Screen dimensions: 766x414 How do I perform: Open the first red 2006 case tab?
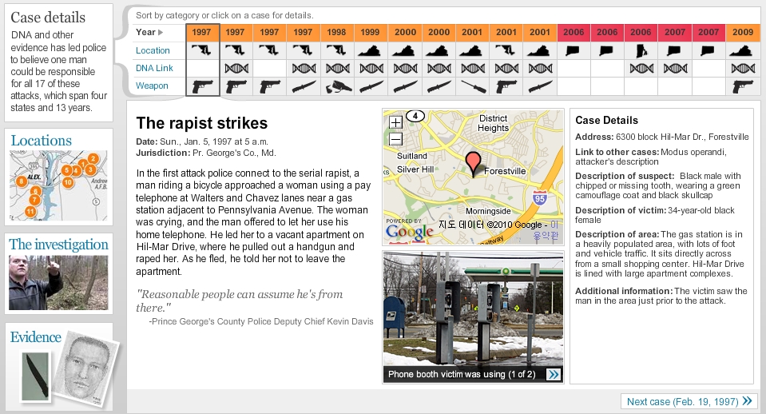click(574, 32)
